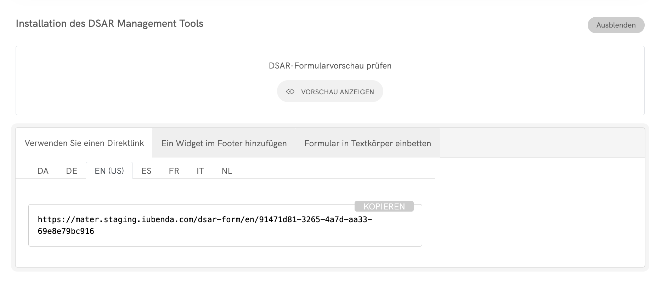Switch to Ein Widget im Footer hinzufügen tab

pos(224,143)
